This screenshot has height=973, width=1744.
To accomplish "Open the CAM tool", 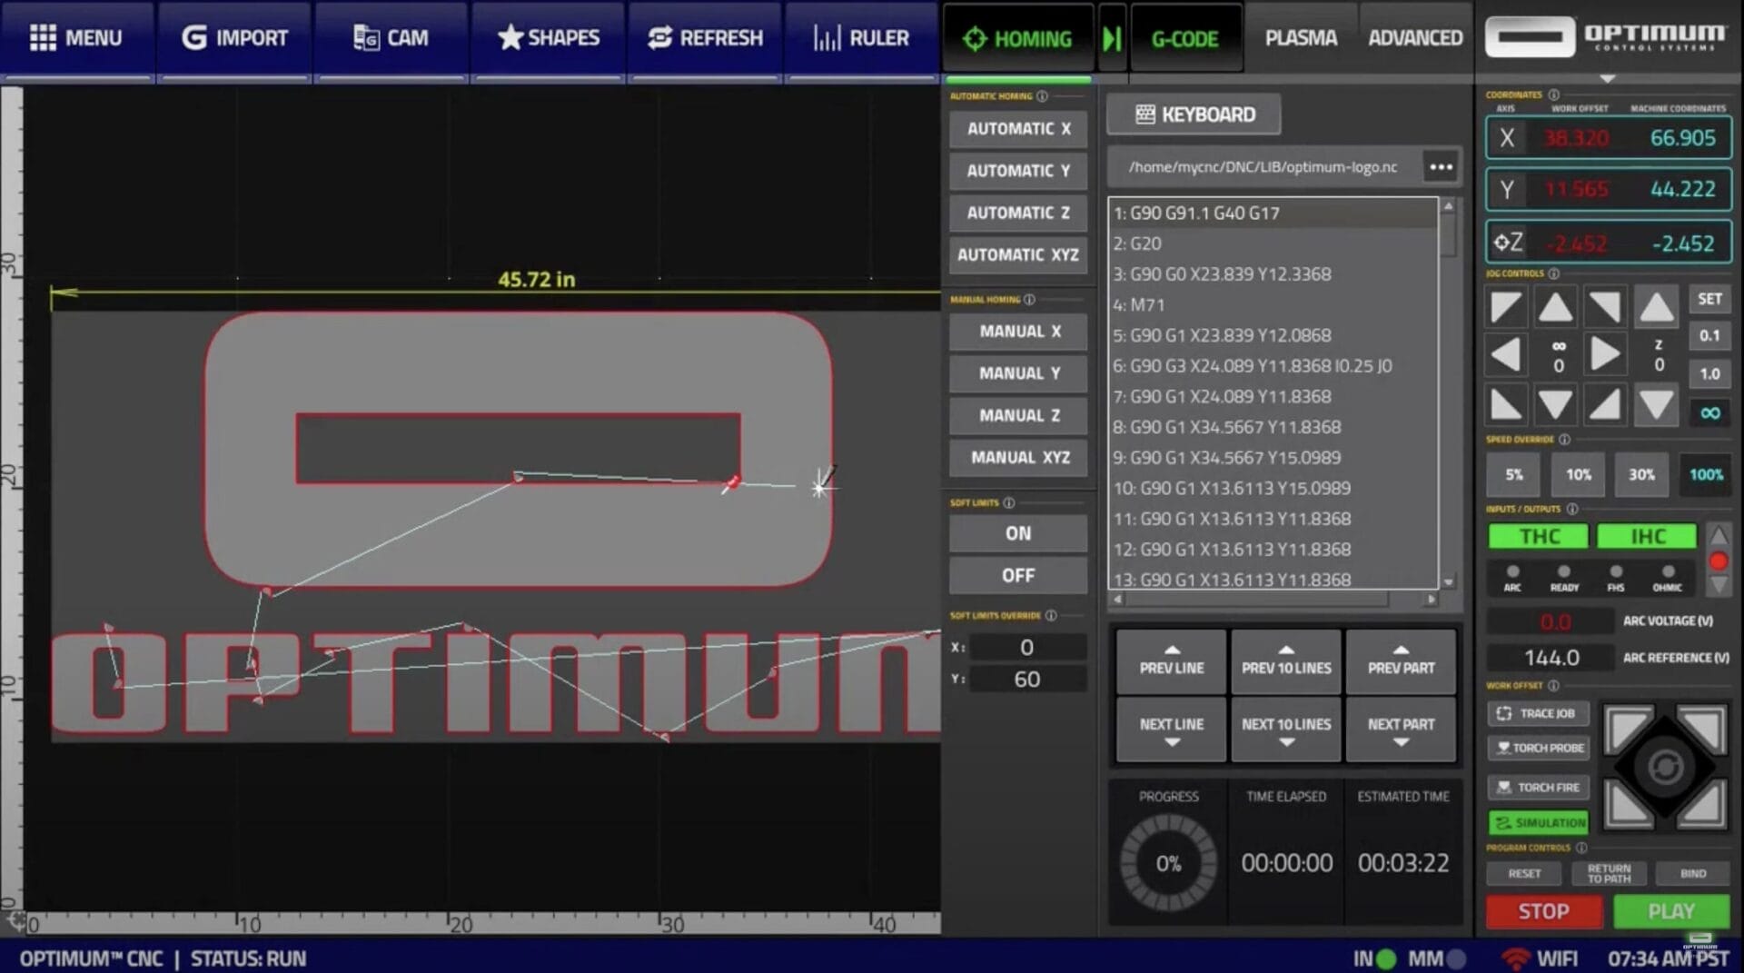I will click(366, 38).
